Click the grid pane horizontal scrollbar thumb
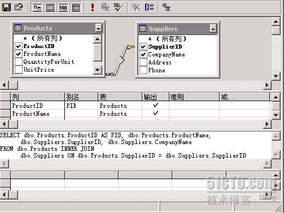 click(x=14, y=124)
